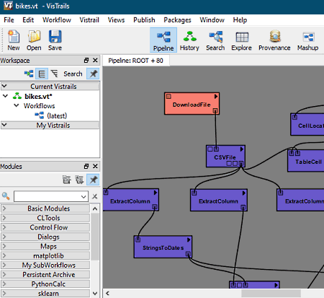The image size is (324, 298).
Task: Toggle the Workspace panel pin button
Action: pos(93,74)
